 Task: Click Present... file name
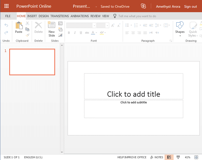click(x=81, y=6)
